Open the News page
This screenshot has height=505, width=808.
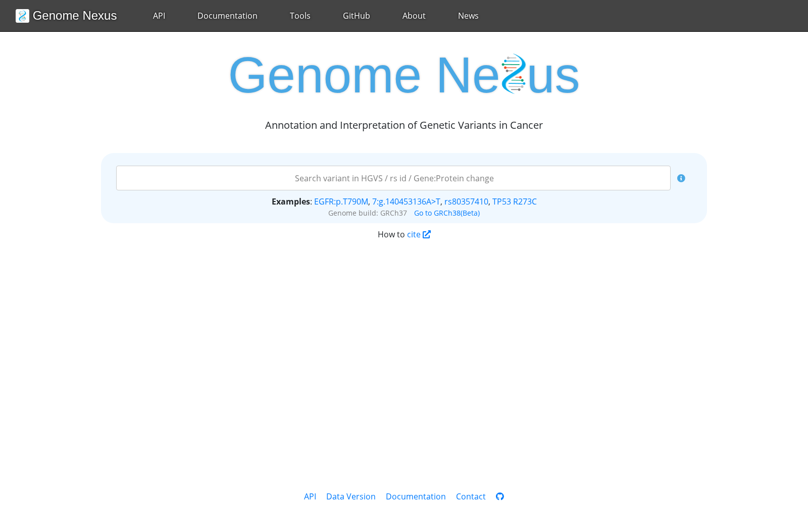[x=468, y=16]
